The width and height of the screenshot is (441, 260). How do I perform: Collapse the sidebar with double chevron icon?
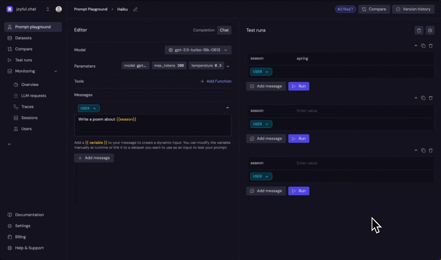[9, 144]
